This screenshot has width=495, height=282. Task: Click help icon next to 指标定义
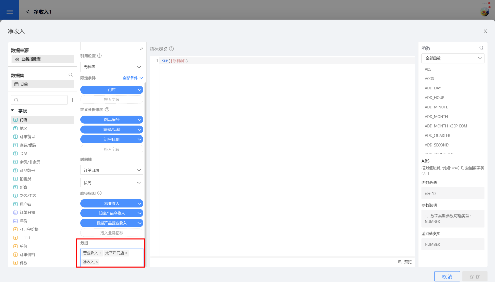coord(172,49)
